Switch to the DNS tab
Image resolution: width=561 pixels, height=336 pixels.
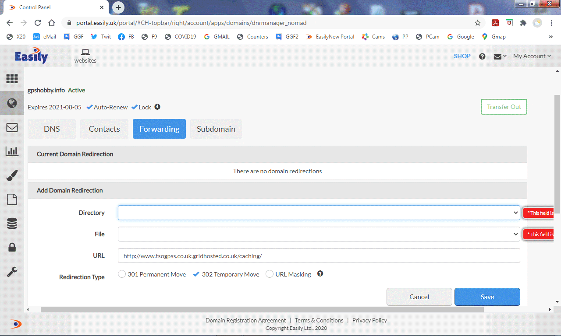pyautogui.click(x=52, y=129)
